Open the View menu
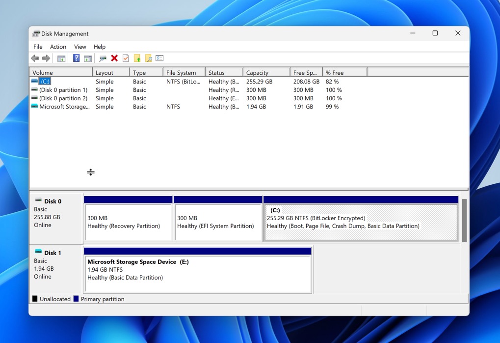 pyautogui.click(x=80, y=47)
